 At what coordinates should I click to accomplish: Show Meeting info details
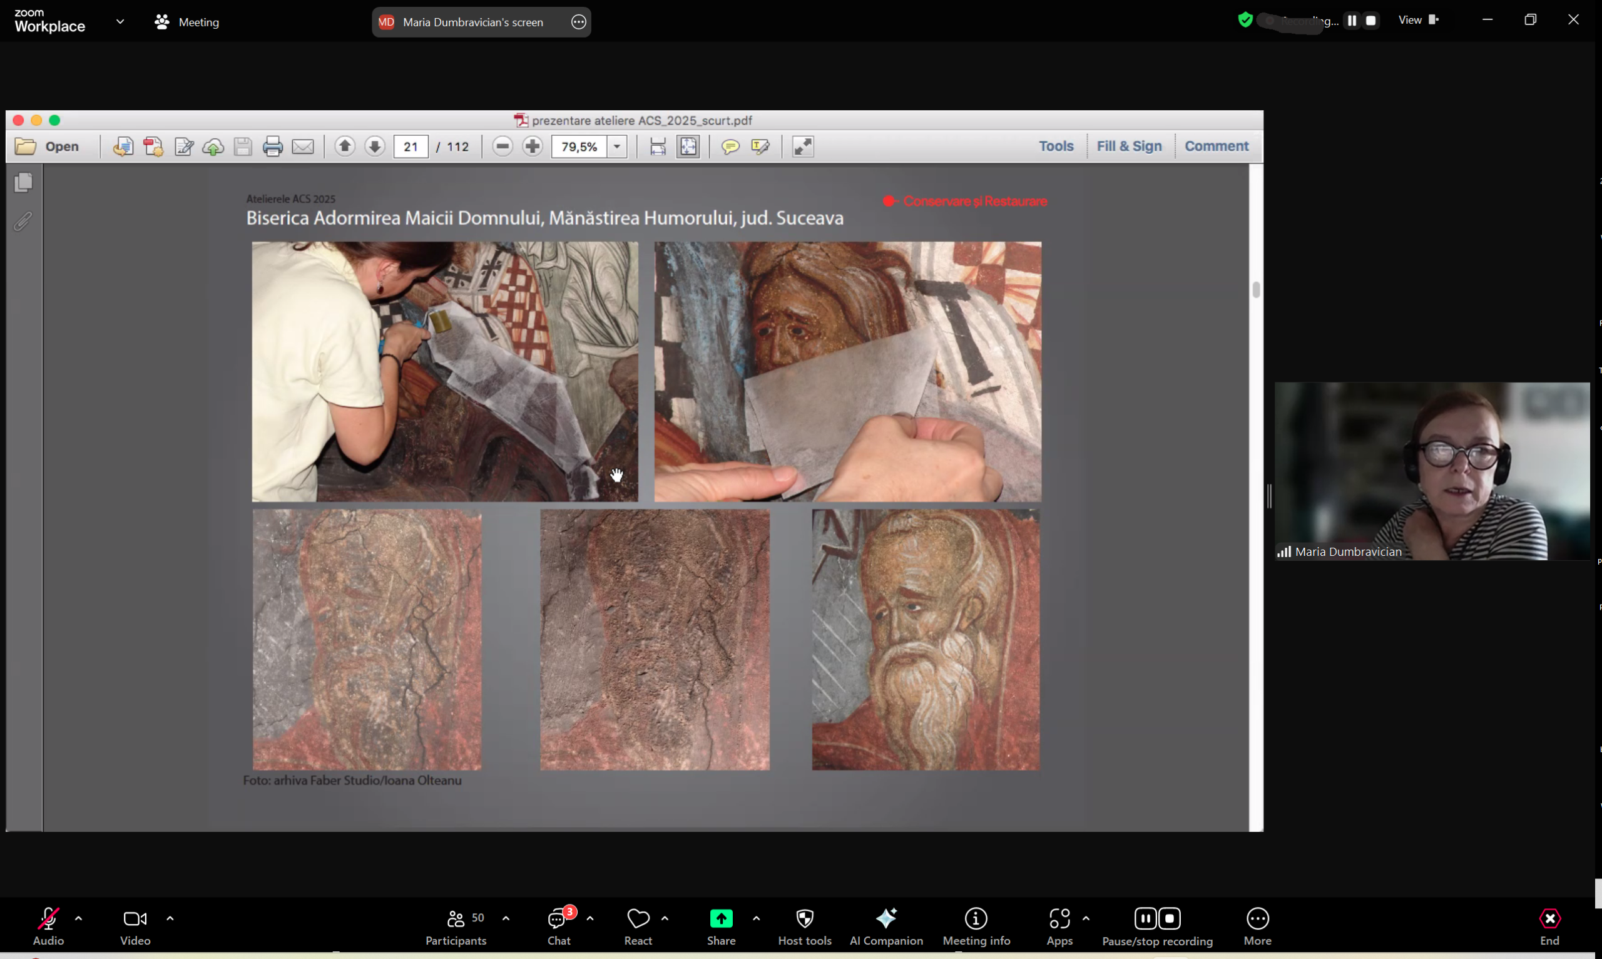click(976, 926)
